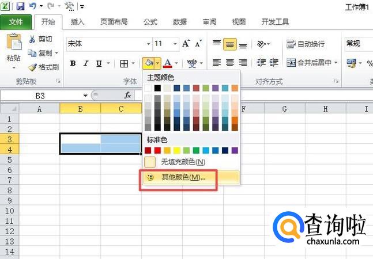
Task: Toggle center text alignment
Action: (x=229, y=63)
